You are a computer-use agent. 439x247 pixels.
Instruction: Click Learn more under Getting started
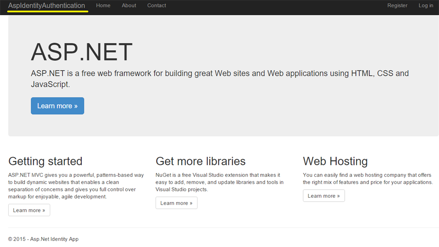(29, 210)
